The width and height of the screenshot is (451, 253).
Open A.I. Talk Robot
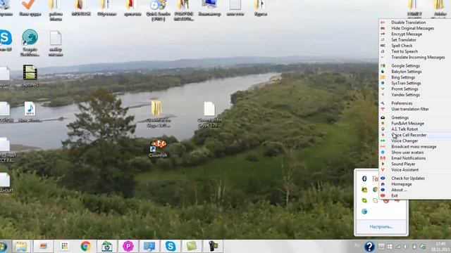(404, 129)
